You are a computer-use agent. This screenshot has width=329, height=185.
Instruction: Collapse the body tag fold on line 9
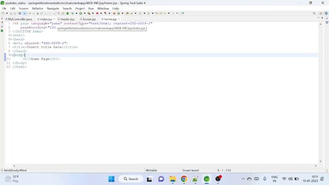coord(11,55)
